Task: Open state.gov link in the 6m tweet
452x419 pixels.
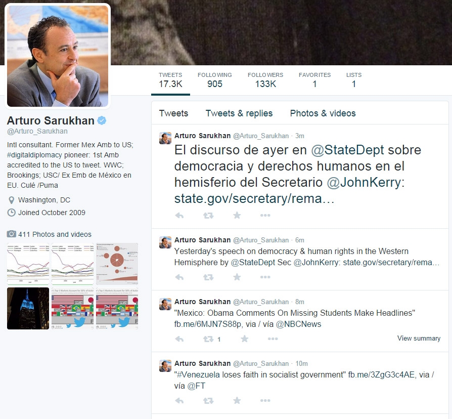Action: click(391, 262)
